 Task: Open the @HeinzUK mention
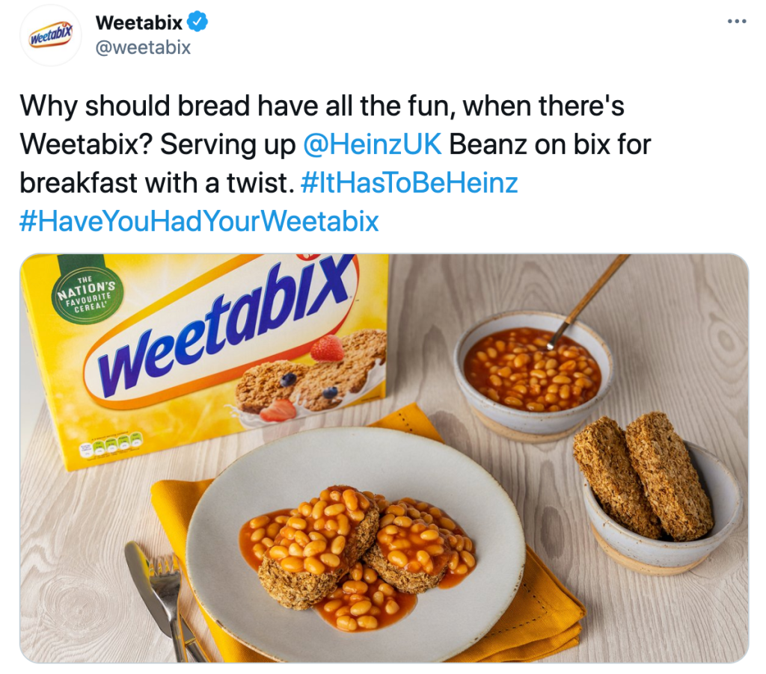(373, 144)
